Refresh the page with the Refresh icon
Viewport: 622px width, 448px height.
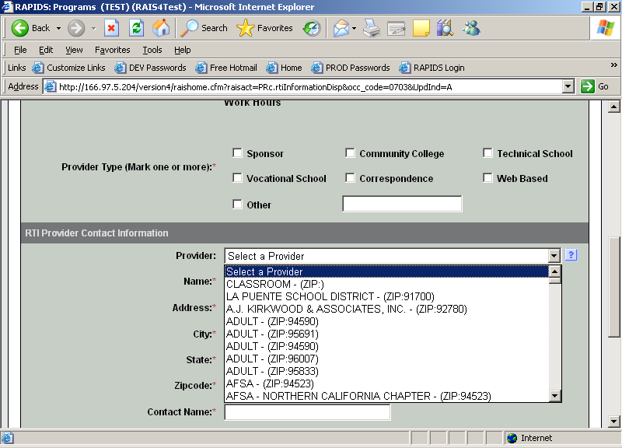136,28
